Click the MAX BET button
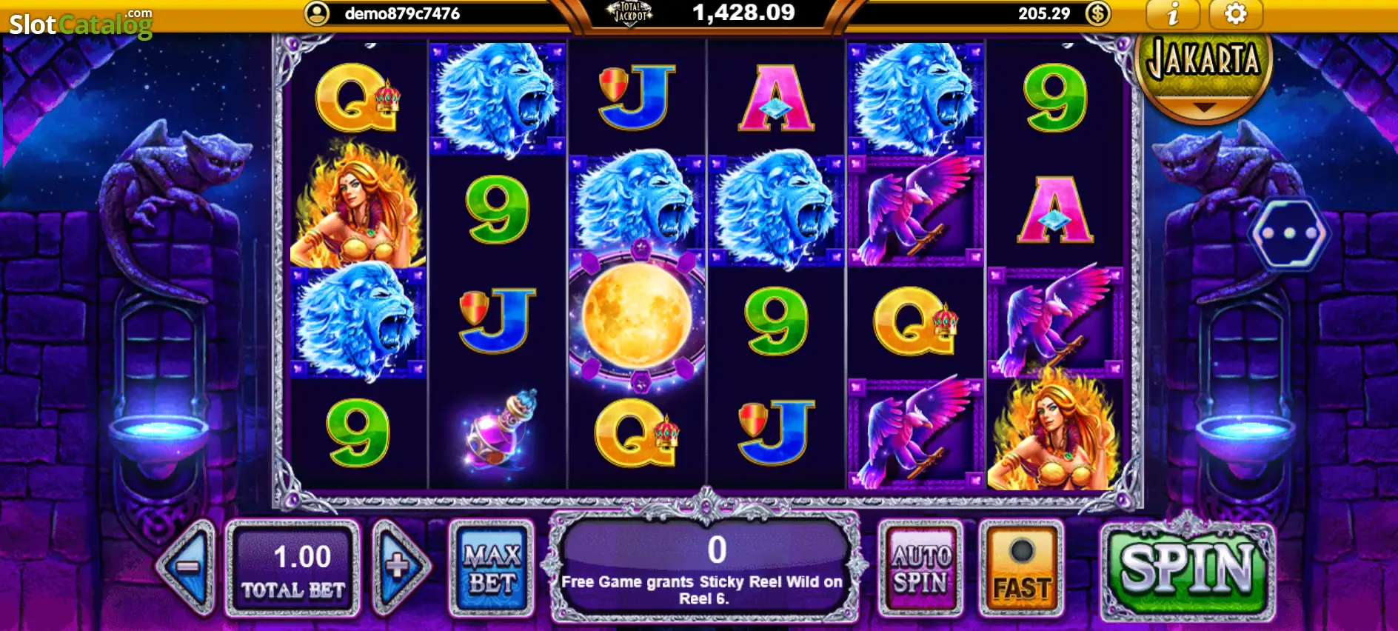Screen dimensions: 1398x631 click(492, 568)
